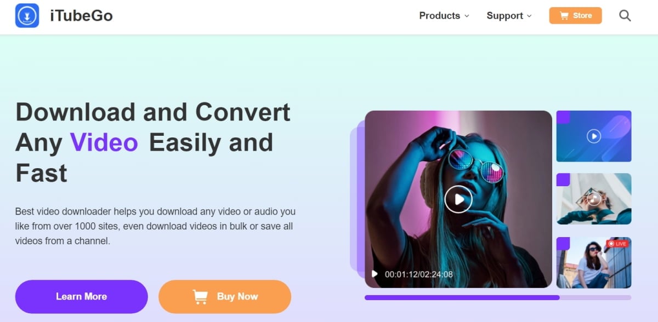Click the Learn More button
This screenshot has height=322, width=658.
[x=81, y=296]
